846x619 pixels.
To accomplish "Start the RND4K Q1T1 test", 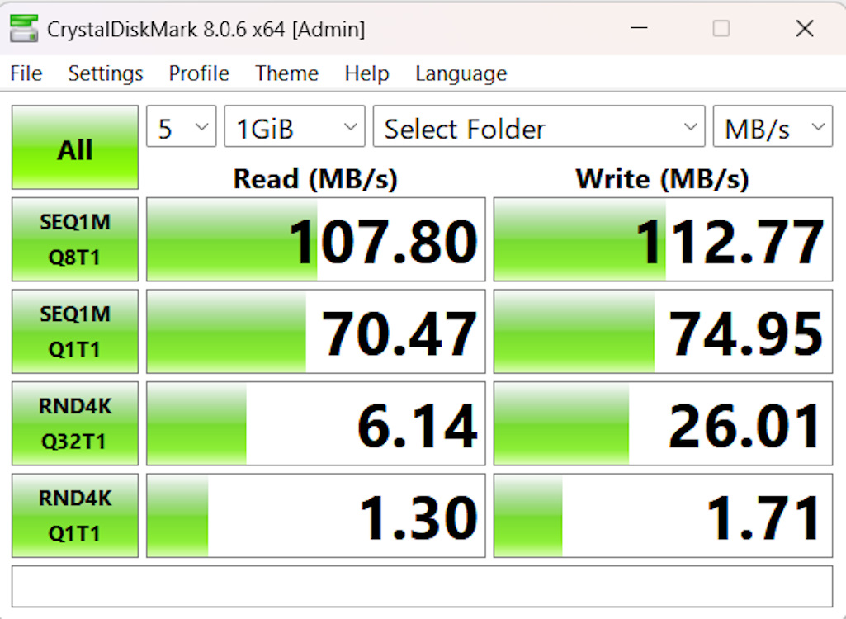I will 75,515.
